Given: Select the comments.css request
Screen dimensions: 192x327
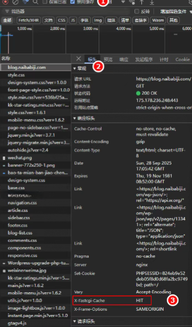Looking at the screenshot, I should pyautogui.click(x=35, y=240).
